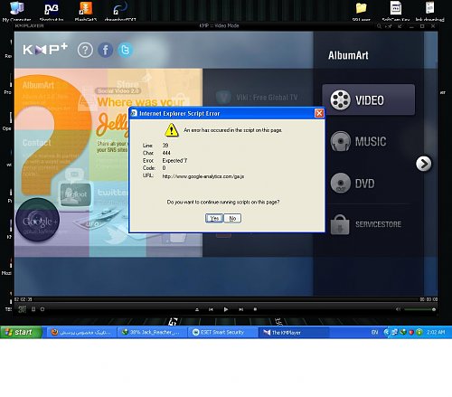Click the search icon in KMPlayer title bar

tap(379, 26)
